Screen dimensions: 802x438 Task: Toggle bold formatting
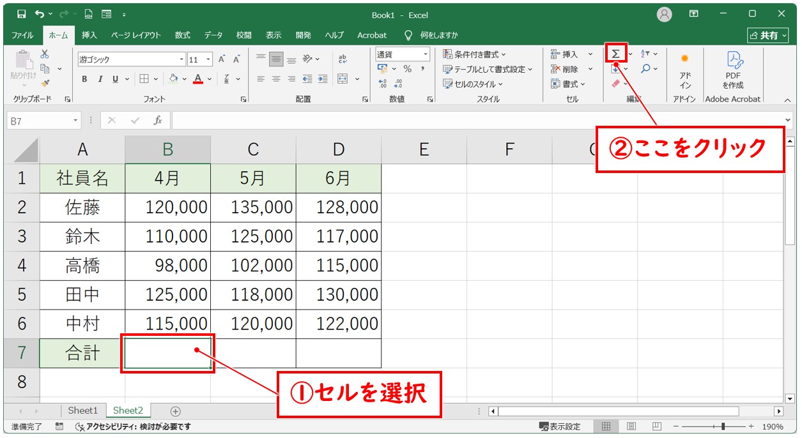[84, 79]
